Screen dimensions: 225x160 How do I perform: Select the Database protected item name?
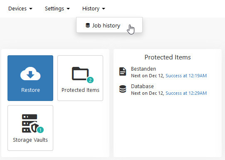click(x=142, y=86)
